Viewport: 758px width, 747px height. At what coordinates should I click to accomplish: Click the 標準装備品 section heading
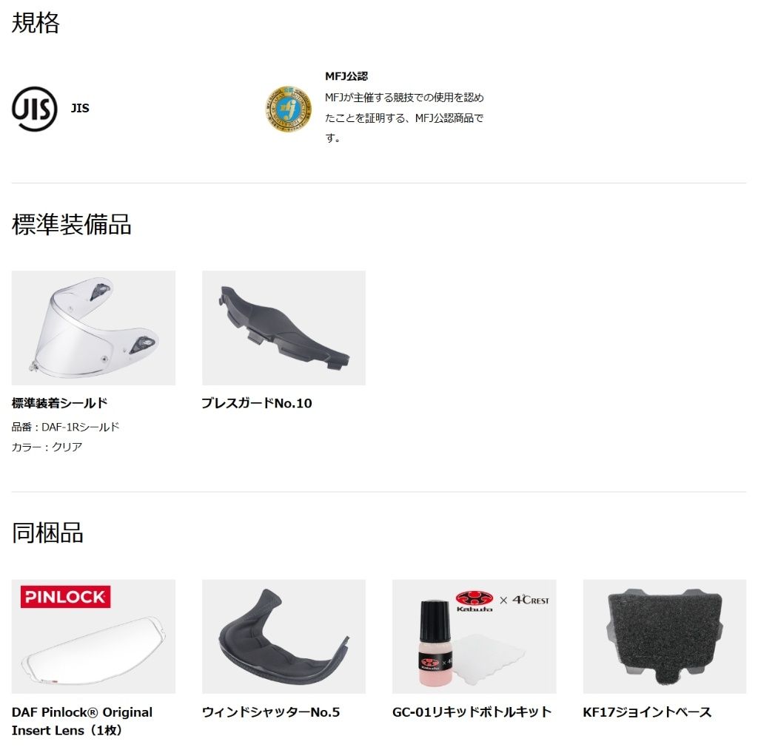[72, 225]
